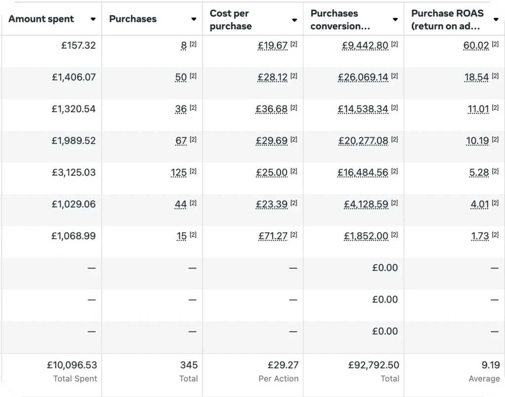The image size is (505, 397).
Task: Open the Amount spent column dropdown arrow
Action: click(93, 19)
